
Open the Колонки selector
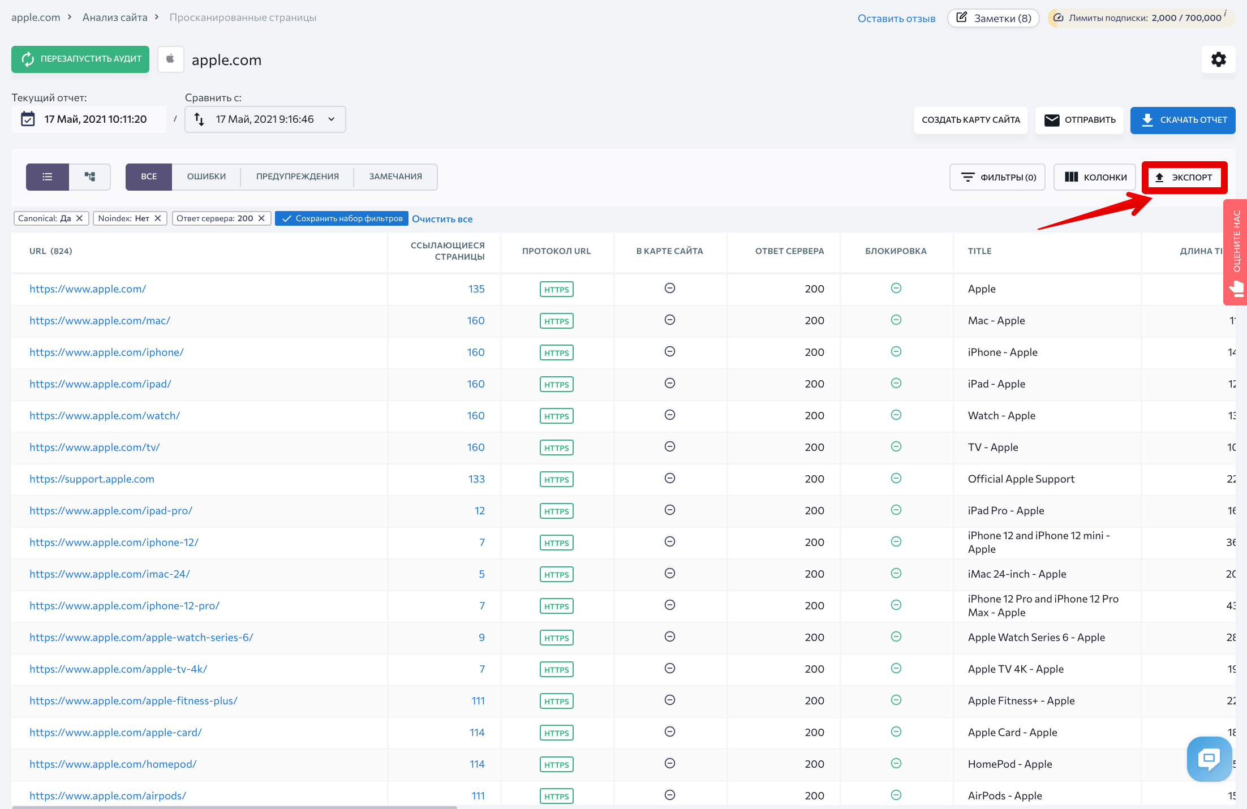point(1095,177)
